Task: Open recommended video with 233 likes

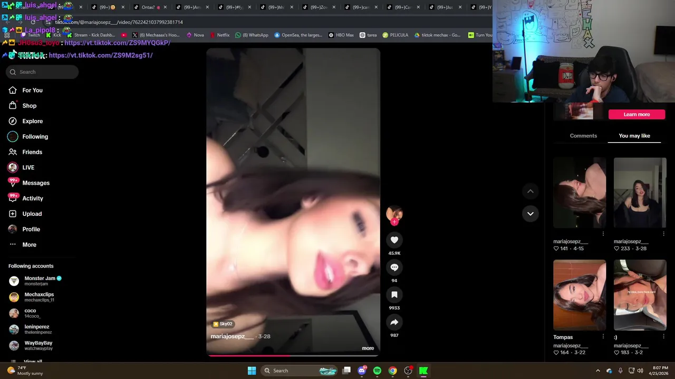Action: 640,193
